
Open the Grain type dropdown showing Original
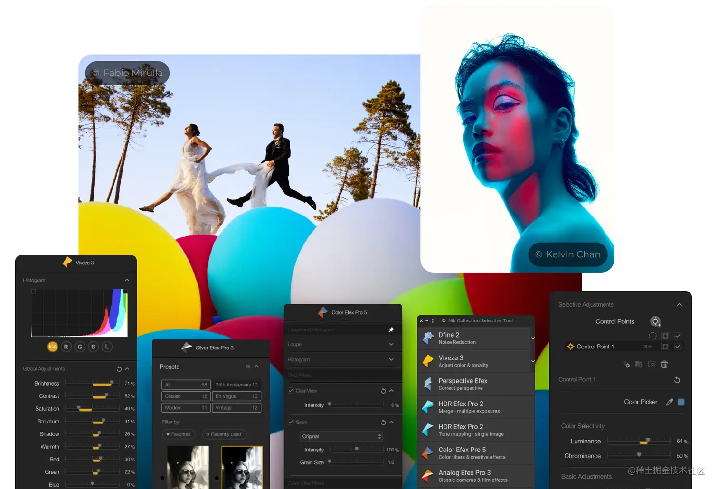(x=341, y=436)
